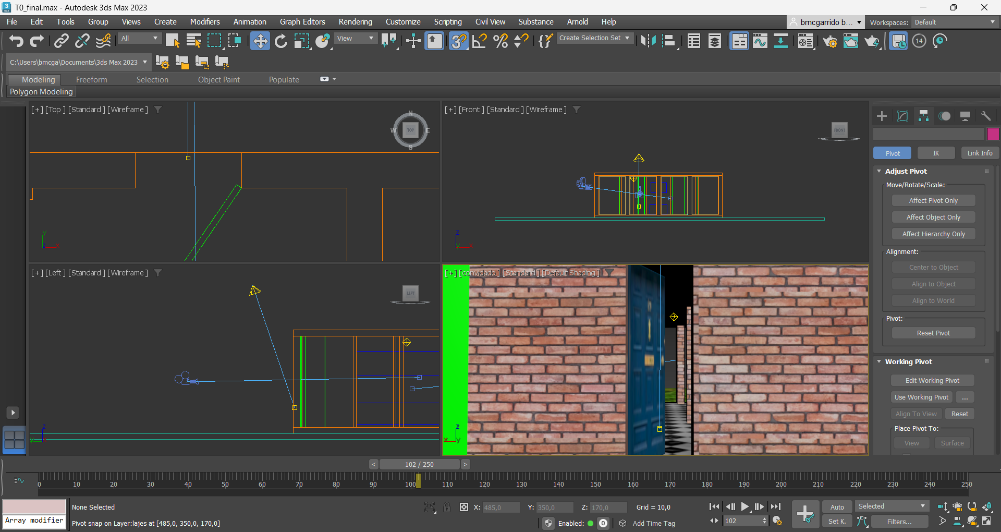The width and height of the screenshot is (1001, 532).
Task: Enable Affect Pivot Only
Action: coord(933,201)
